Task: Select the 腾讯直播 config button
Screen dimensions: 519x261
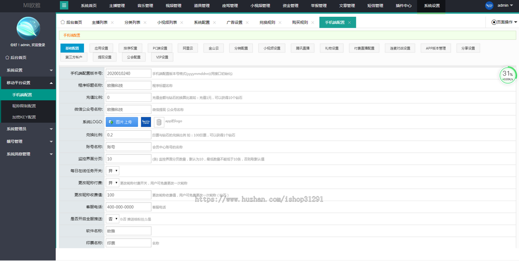Action: point(303,48)
